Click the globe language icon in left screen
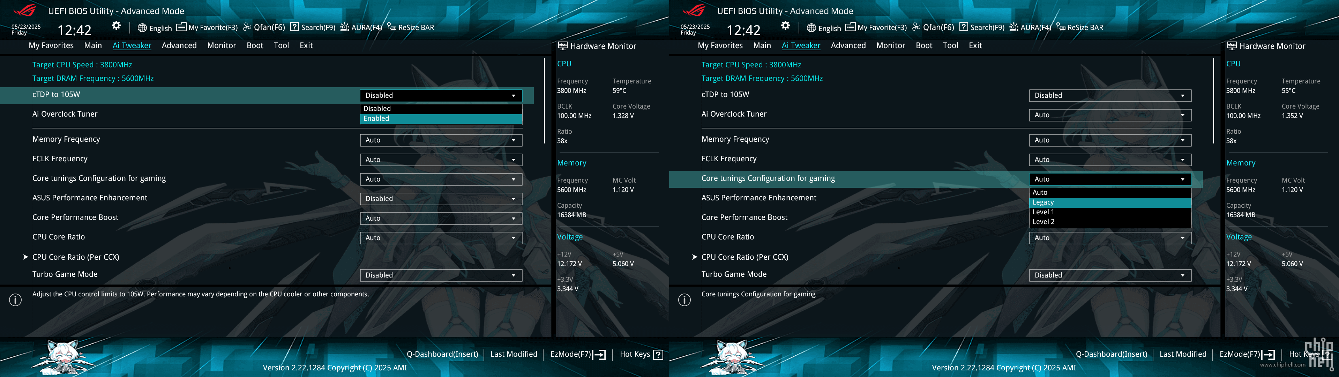This screenshot has width=1339, height=377. coord(142,28)
